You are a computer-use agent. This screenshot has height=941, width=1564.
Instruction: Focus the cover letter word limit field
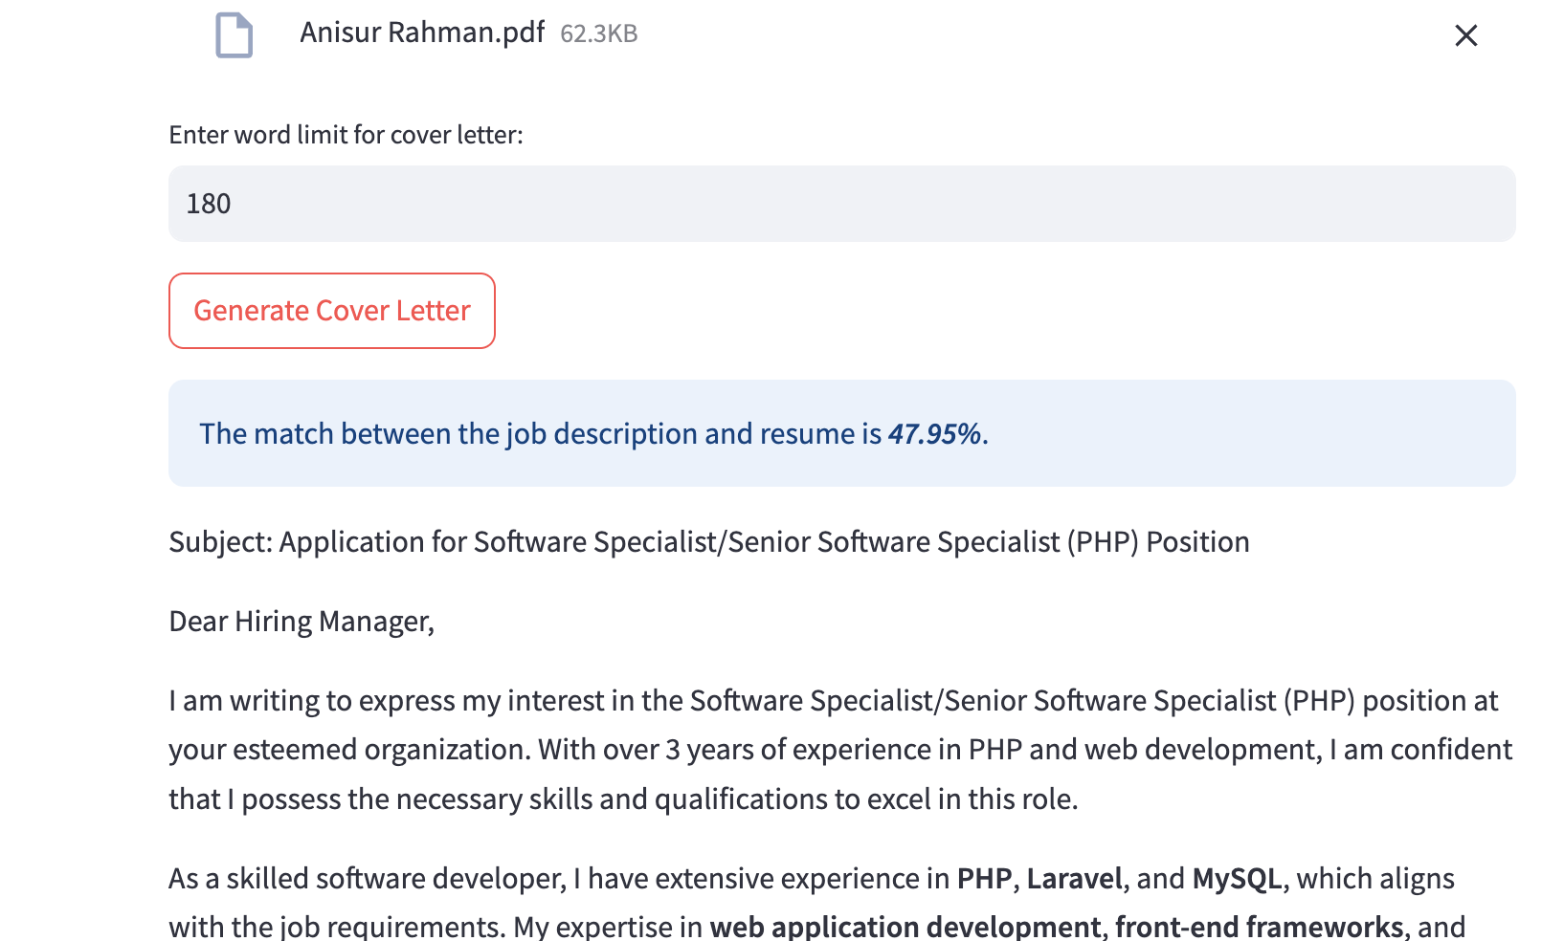(x=841, y=204)
